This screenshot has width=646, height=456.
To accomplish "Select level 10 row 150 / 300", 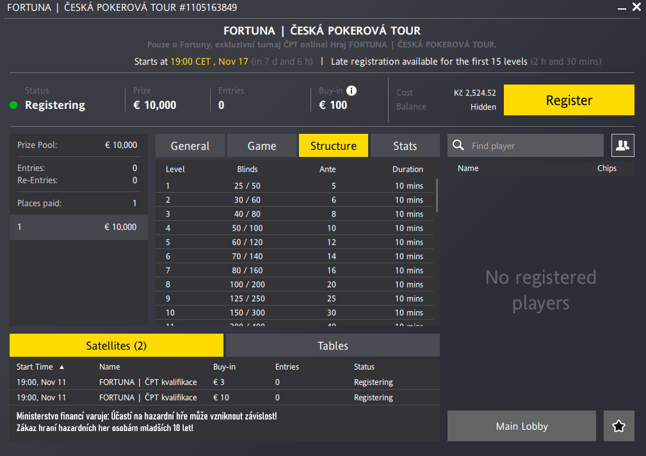I will click(x=295, y=313).
